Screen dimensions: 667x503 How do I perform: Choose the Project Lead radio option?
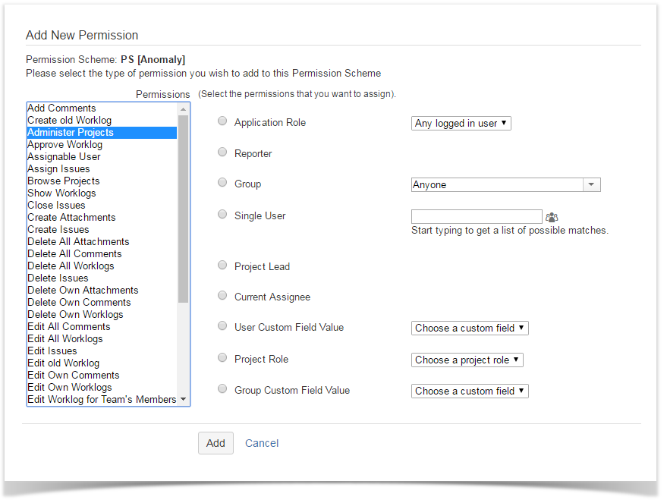pos(222,265)
